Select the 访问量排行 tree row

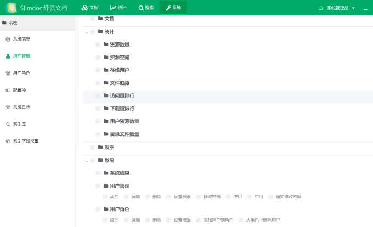pyautogui.click(x=122, y=95)
